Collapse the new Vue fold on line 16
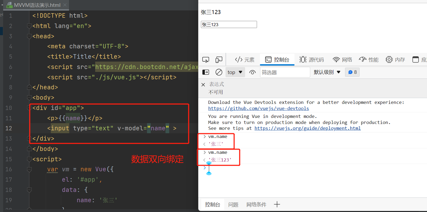The image size is (427, 212). click(x=29, y=169)
